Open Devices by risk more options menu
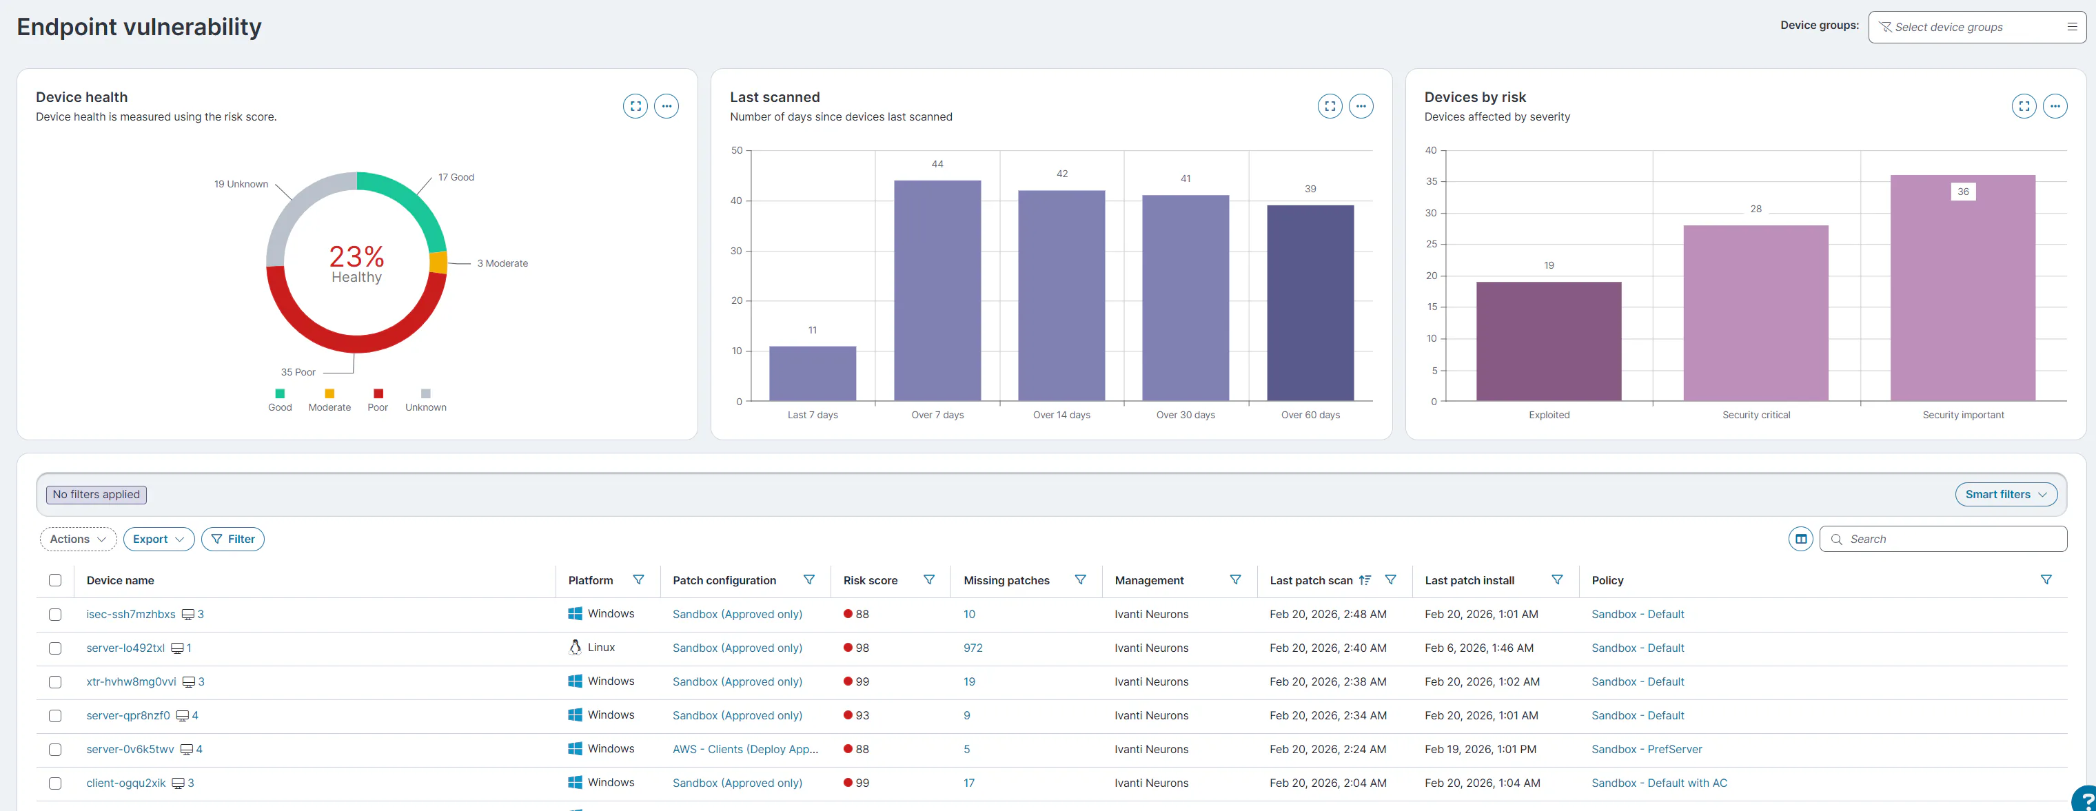Screen dimensions: 2096x811 (2055, 105)
